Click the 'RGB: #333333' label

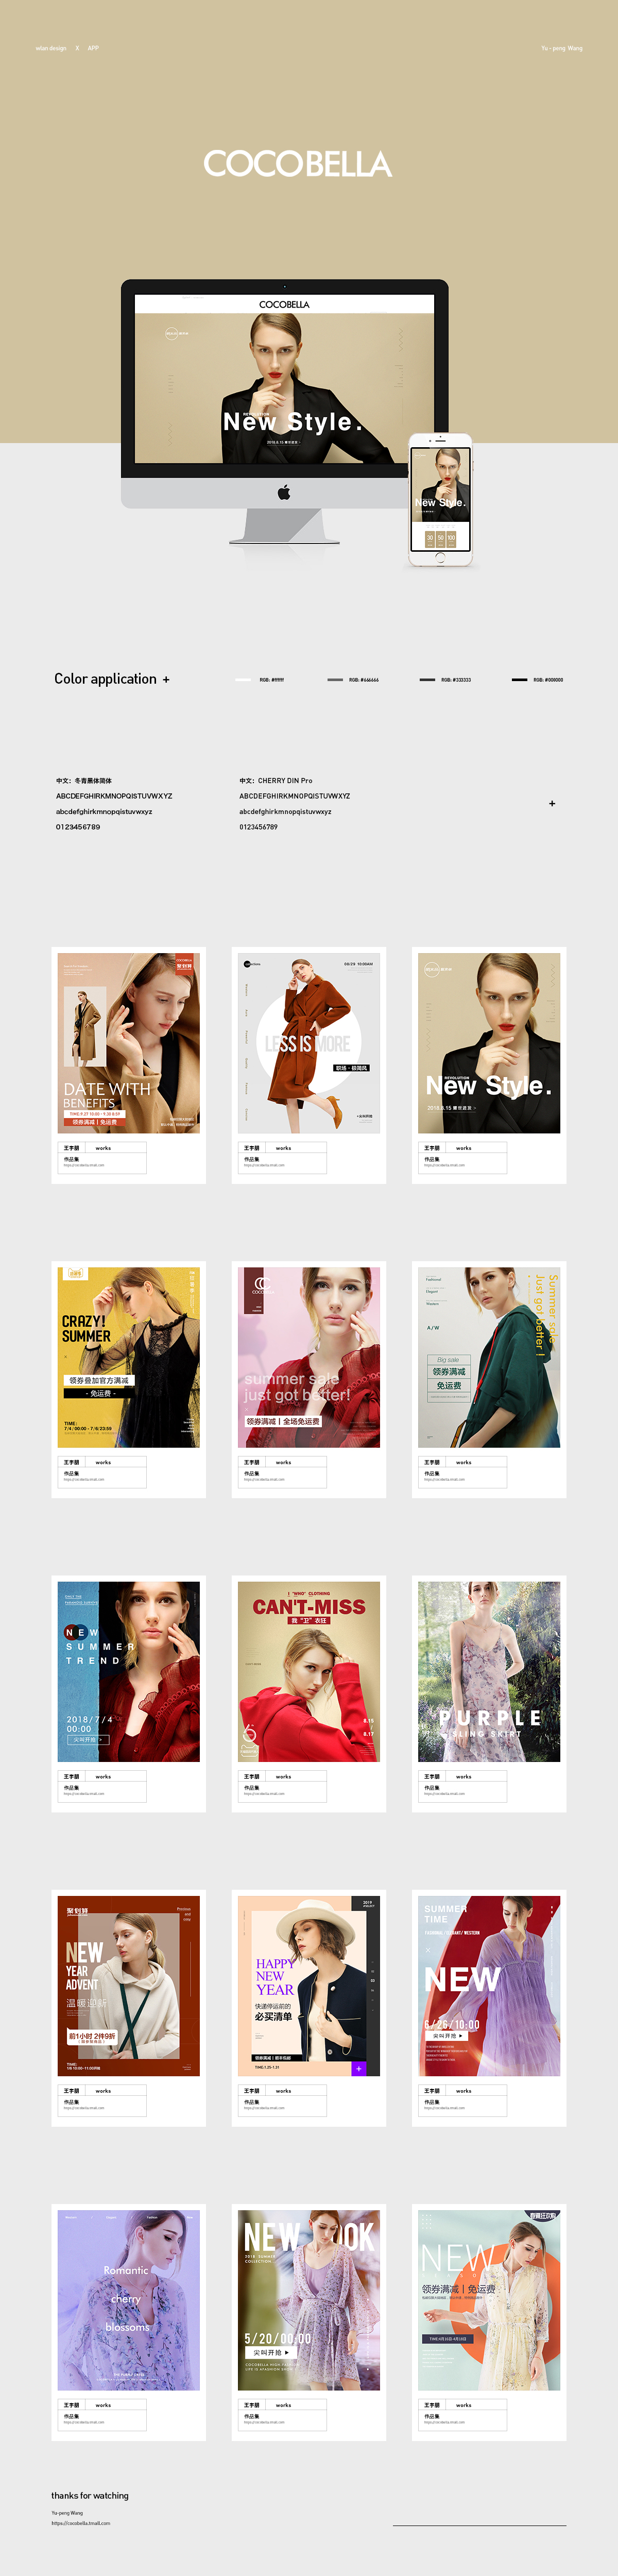point(456,680)
